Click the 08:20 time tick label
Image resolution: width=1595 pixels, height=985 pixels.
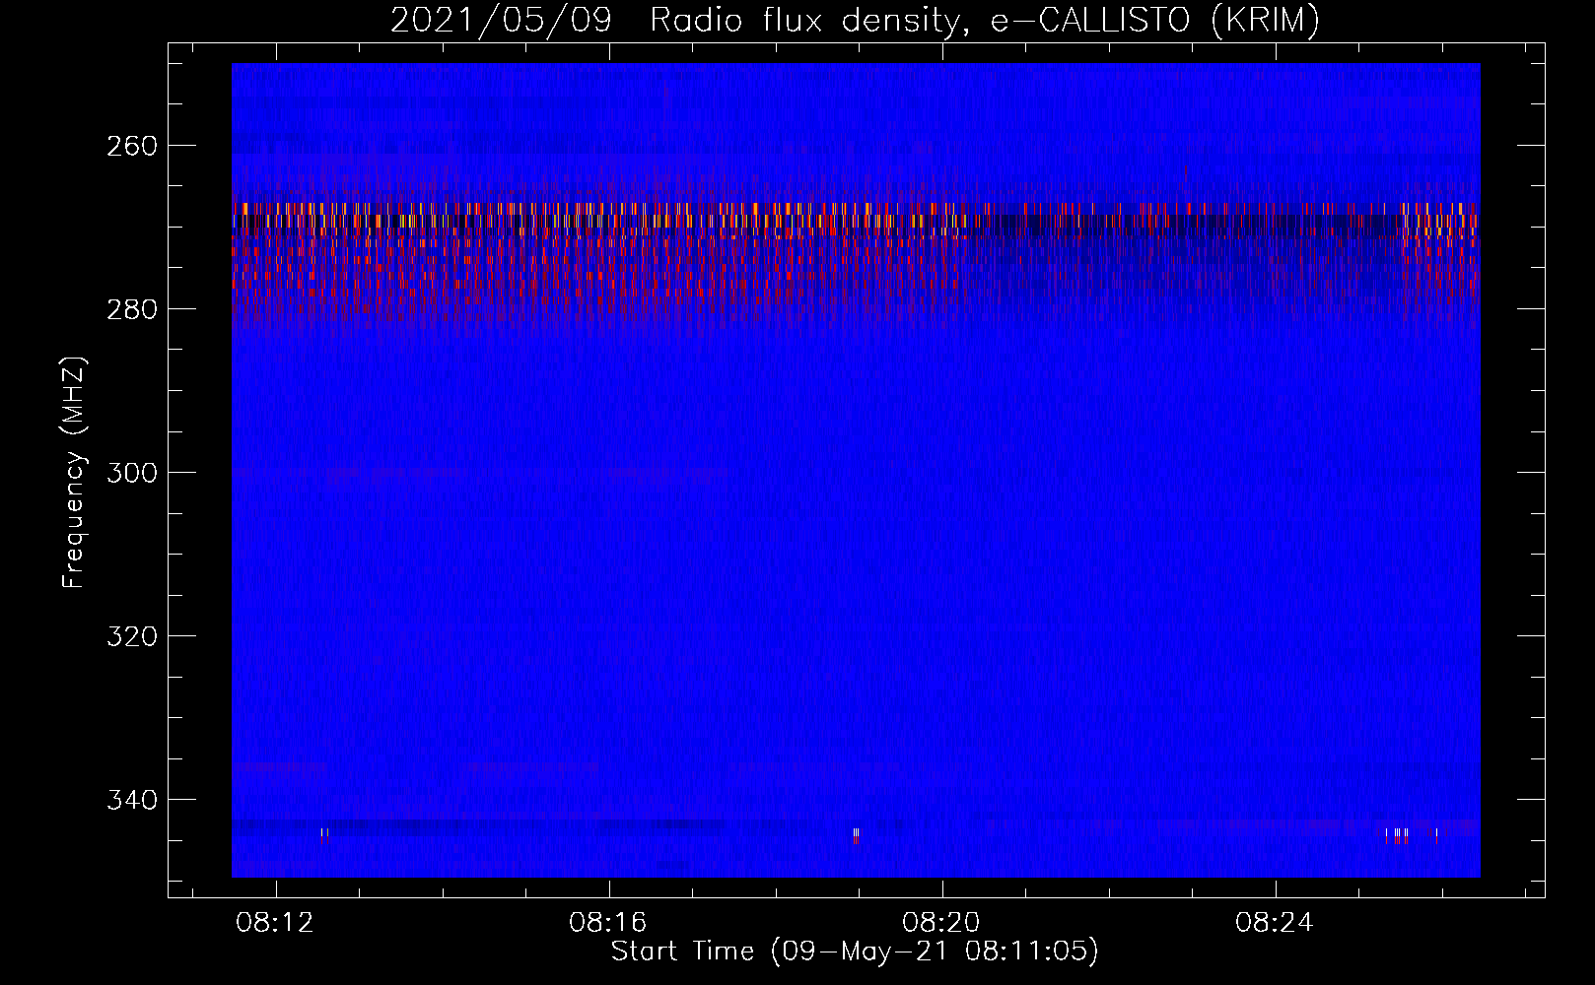point(941,923)
